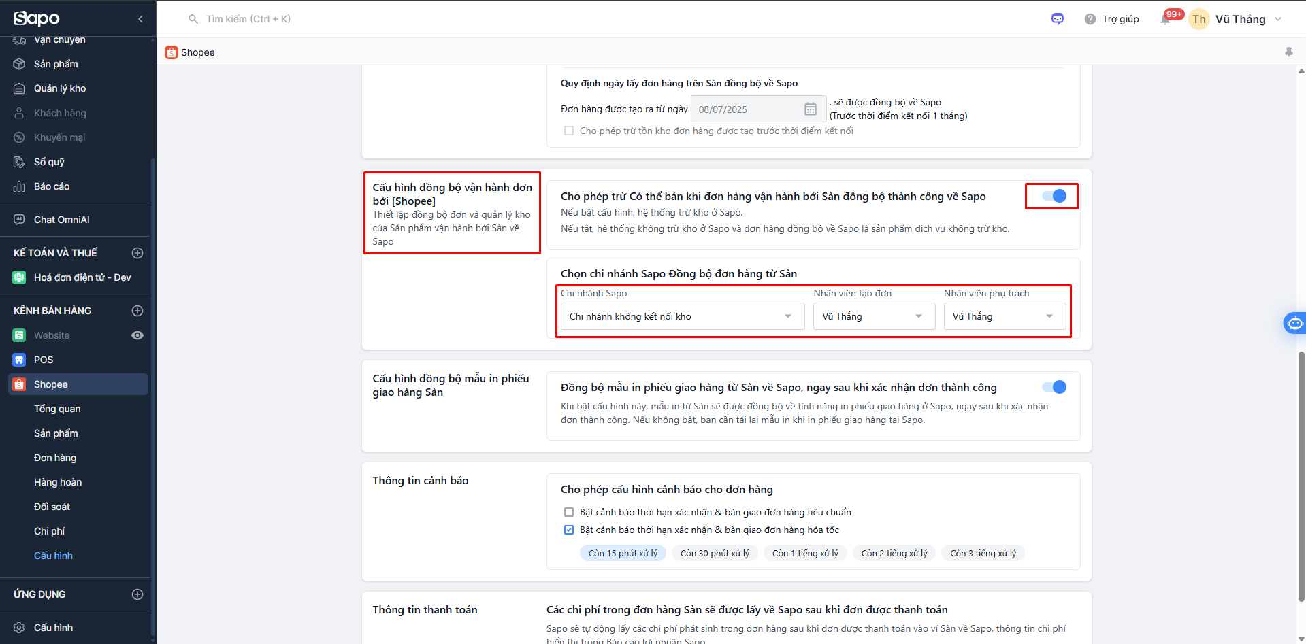The width and height of the screenshot is (1306, 644).
Task: Toggle Website visibility eye icon
Action: tap(137, 335)
